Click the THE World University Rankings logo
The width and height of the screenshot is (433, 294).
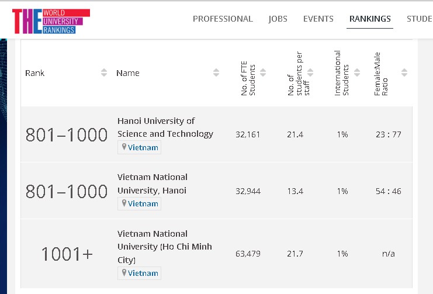(x=51, y=20)
